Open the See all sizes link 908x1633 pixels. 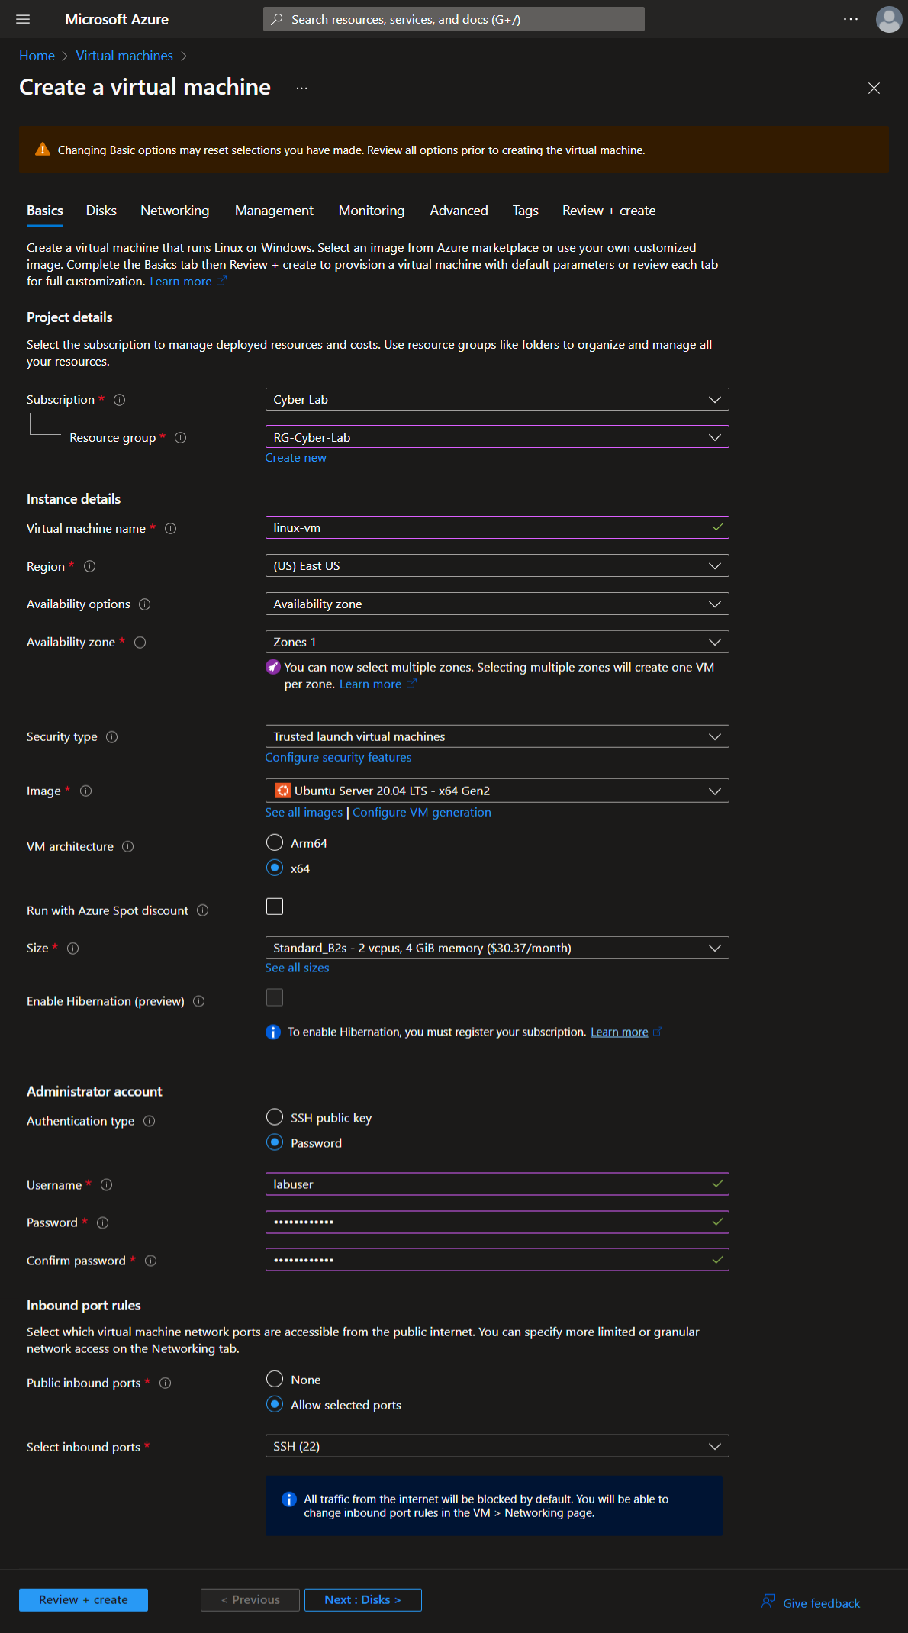(x=297, y=968)
